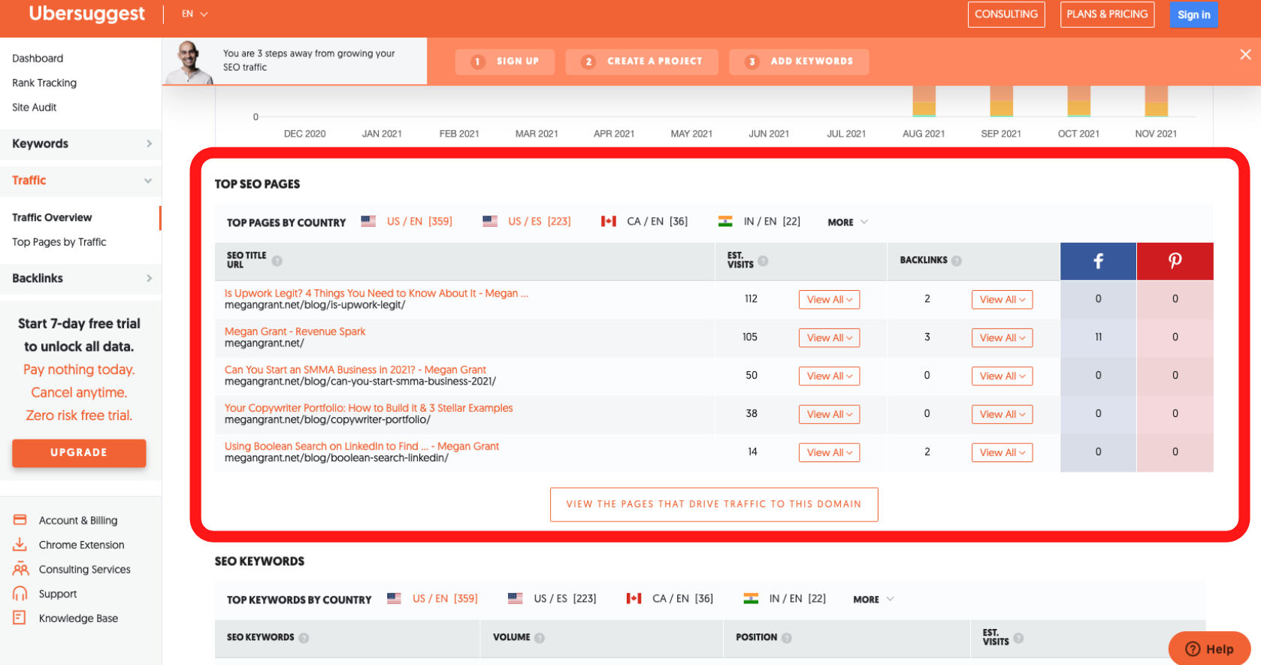Viewport: 1261px width, 665px height.
Task: Open Plans & Pricing
Action: point(1107,14)
